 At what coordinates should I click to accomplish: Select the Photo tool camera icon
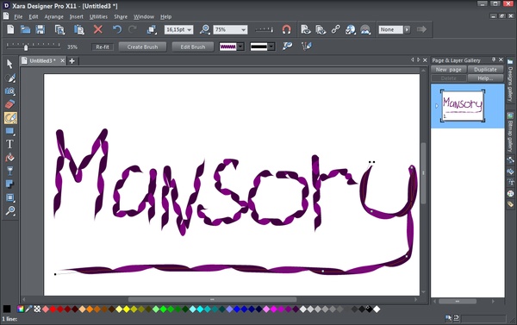[x=10, y=91]
